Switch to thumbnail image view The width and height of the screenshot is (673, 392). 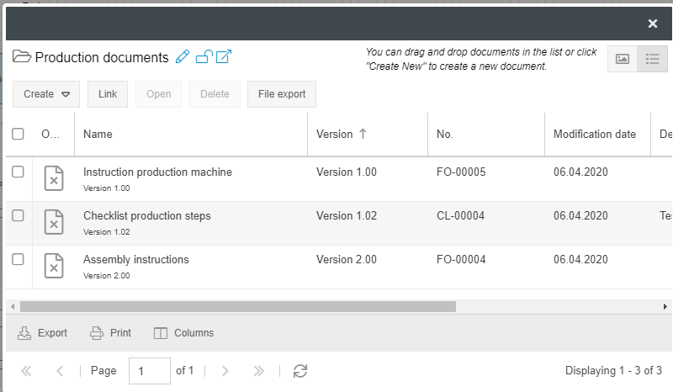coord(623,59)
